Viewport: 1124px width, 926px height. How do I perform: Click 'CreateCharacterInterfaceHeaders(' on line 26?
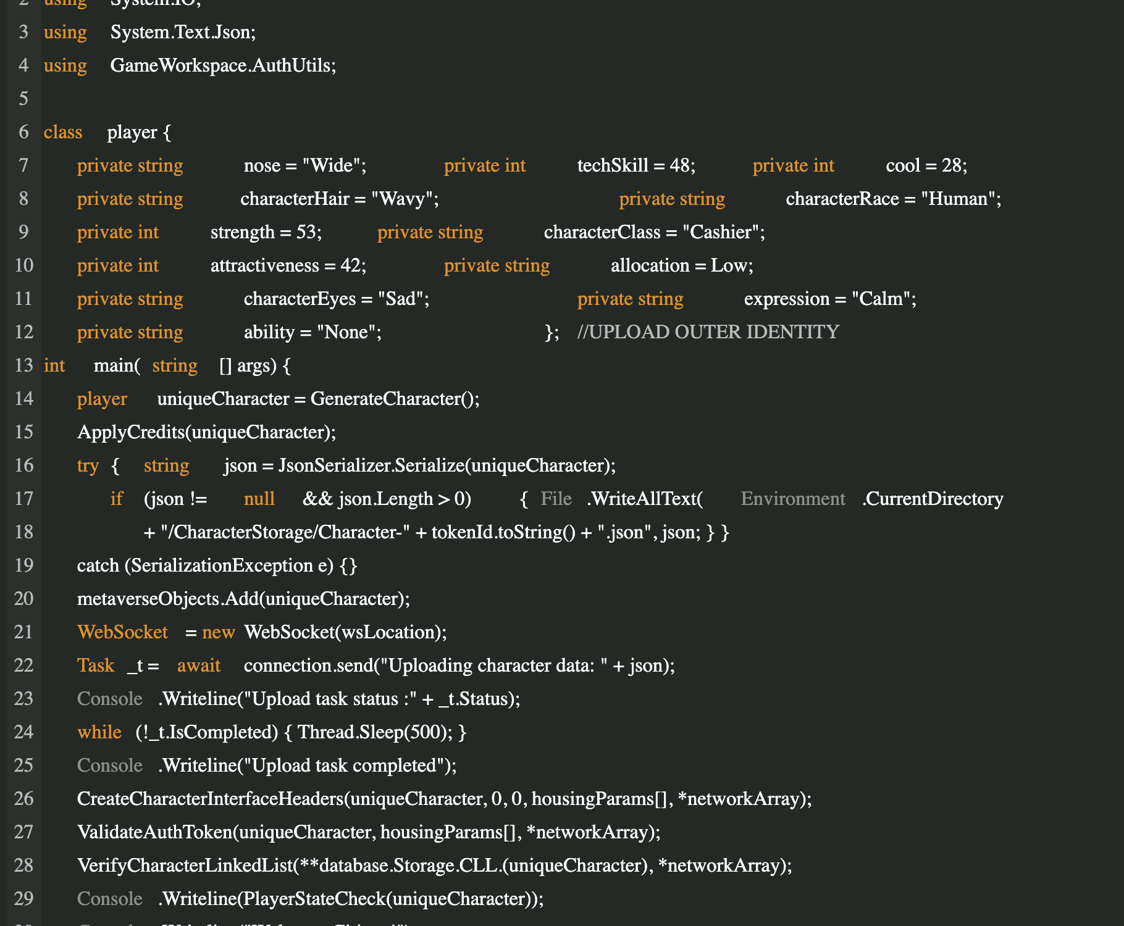pos(213,798)
